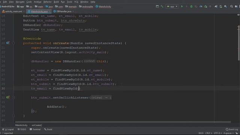Click the horizontal scrollbar below the code
This screenshot has width=240, height=135.
point(123,122)
